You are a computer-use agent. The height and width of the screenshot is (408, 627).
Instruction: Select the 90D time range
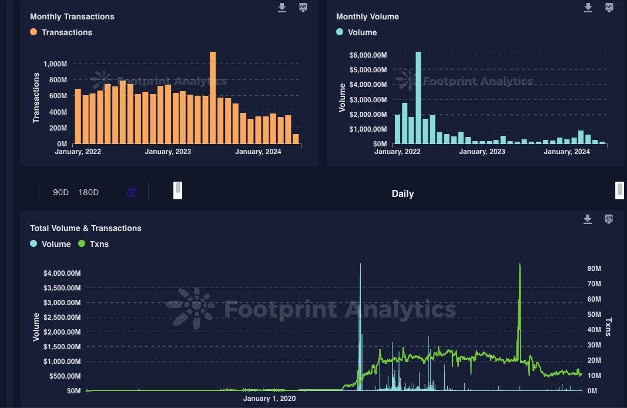[x=61, y=192]
